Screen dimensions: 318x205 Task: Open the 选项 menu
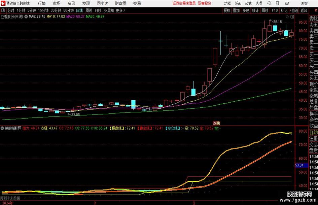coord(258,3)
